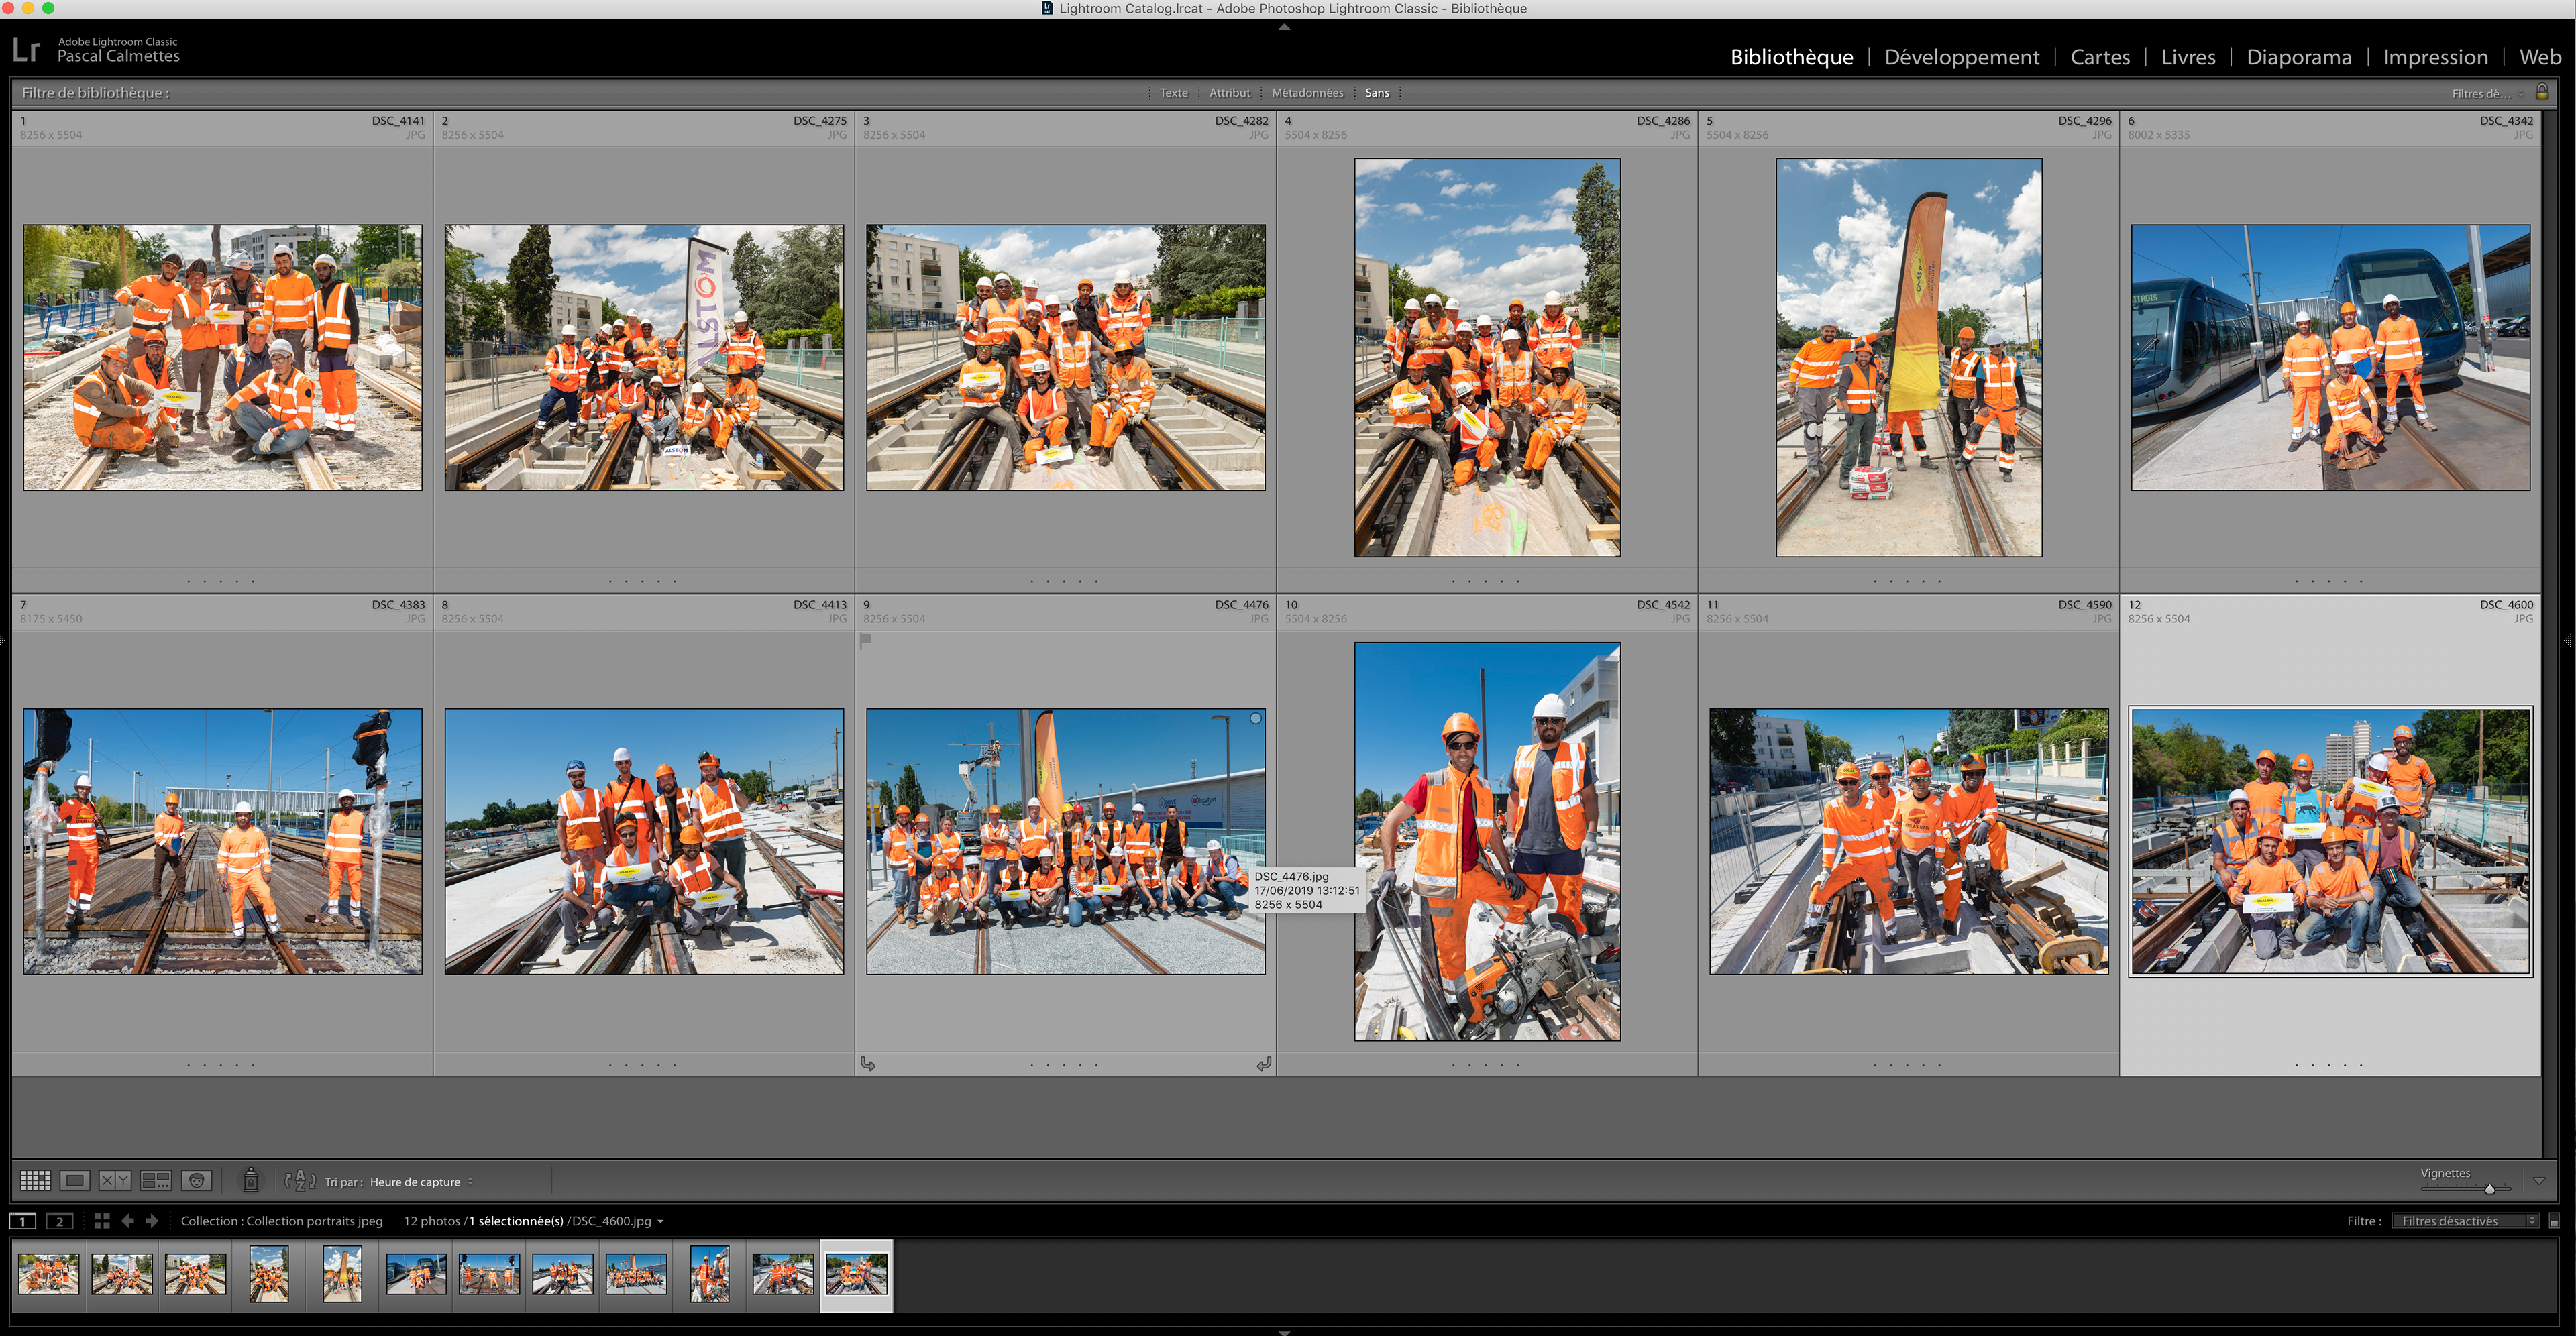Viewport: 2576px width, 1336px height.
Task: Click the Métadonnées filter option
Action: point(1307,93)
